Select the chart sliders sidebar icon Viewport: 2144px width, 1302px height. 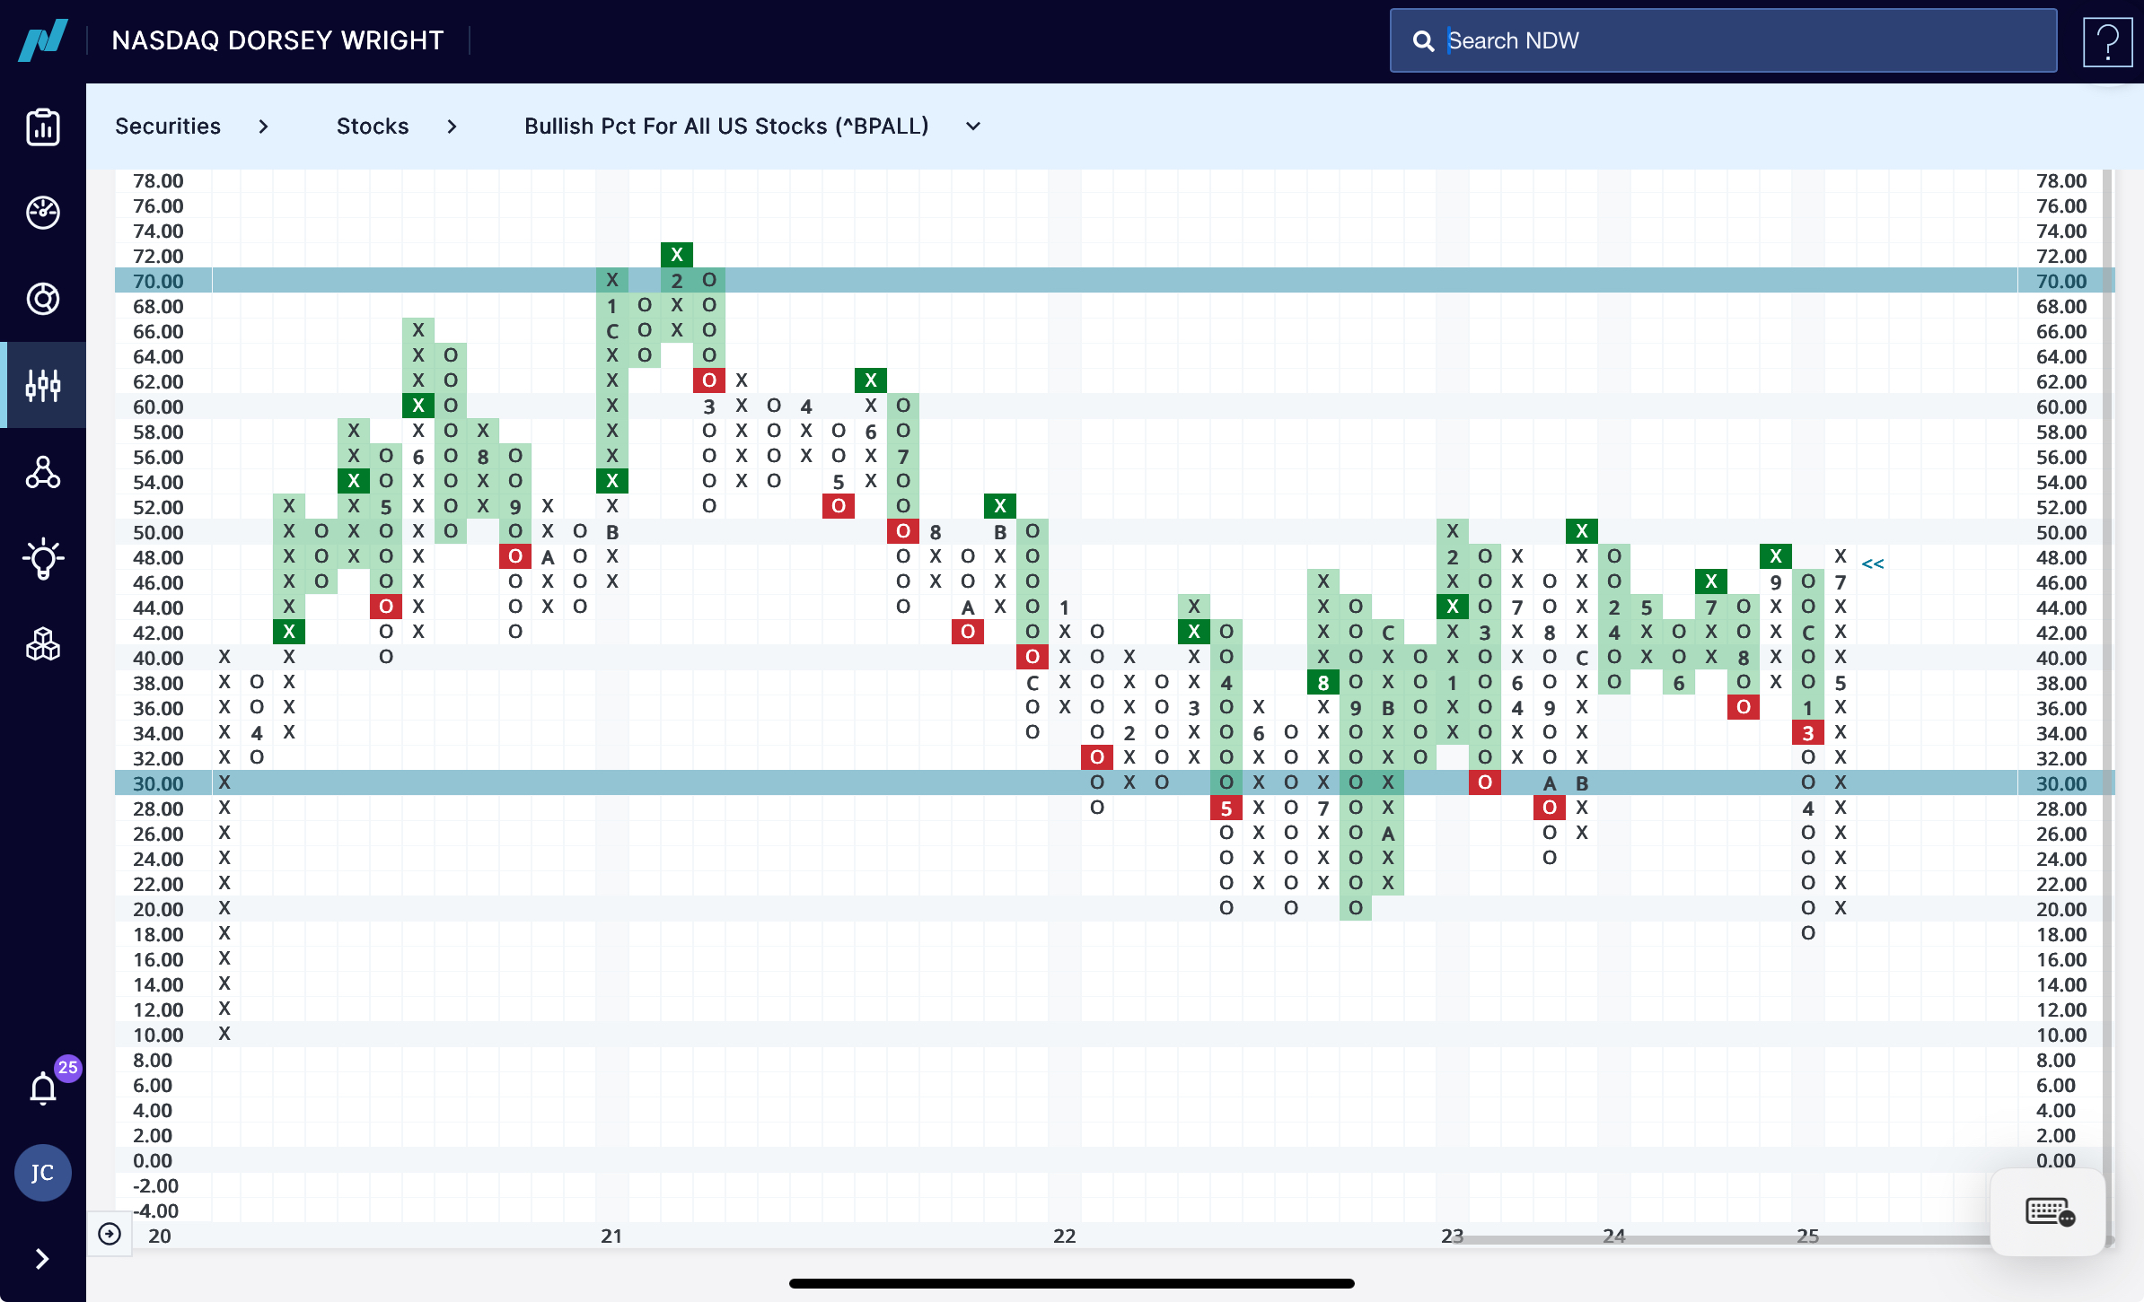click(x=43, y=385)
